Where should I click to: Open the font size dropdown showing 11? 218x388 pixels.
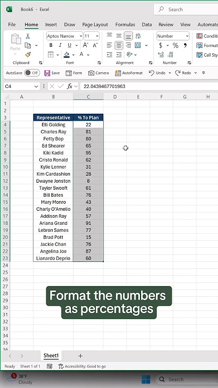pyautogui.click(x=97, y=36)
